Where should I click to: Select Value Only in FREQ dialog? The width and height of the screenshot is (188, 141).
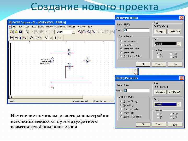[121, 45]
